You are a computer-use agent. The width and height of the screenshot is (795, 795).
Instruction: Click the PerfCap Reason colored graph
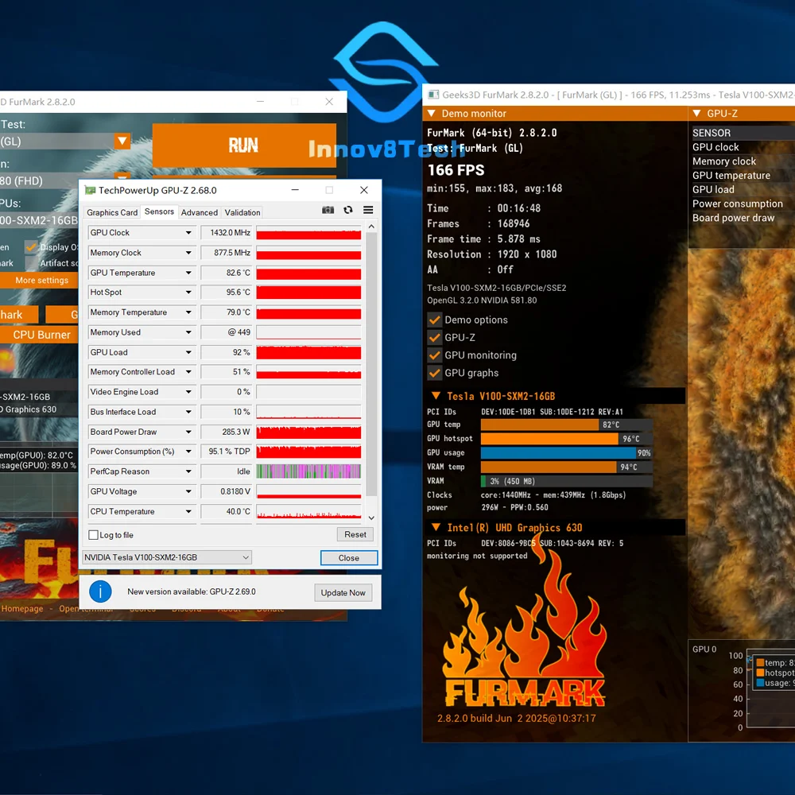[308, 471]
